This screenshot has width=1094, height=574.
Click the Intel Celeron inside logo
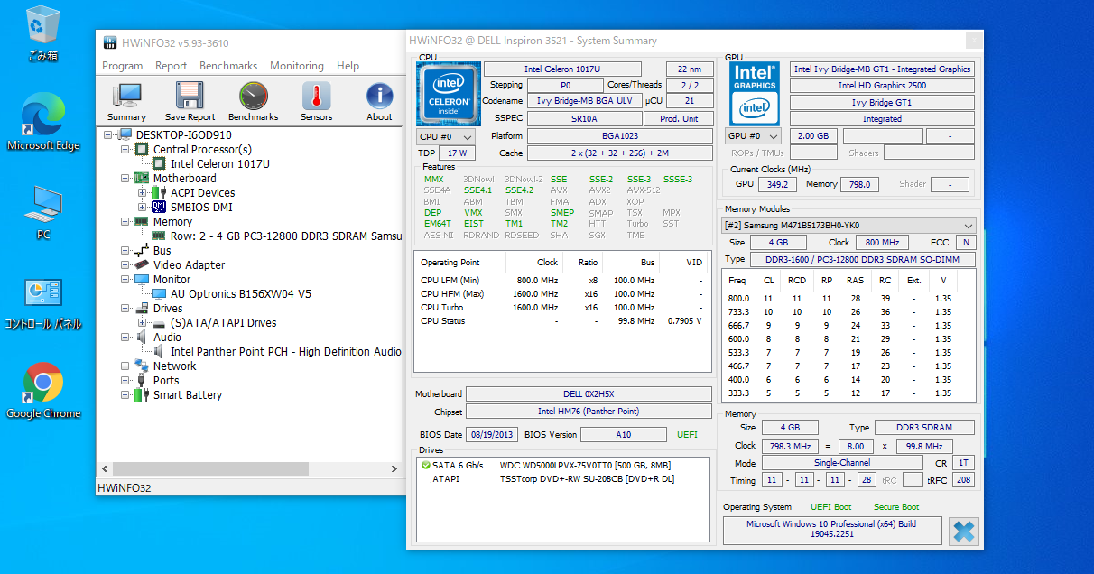point(449,94)
